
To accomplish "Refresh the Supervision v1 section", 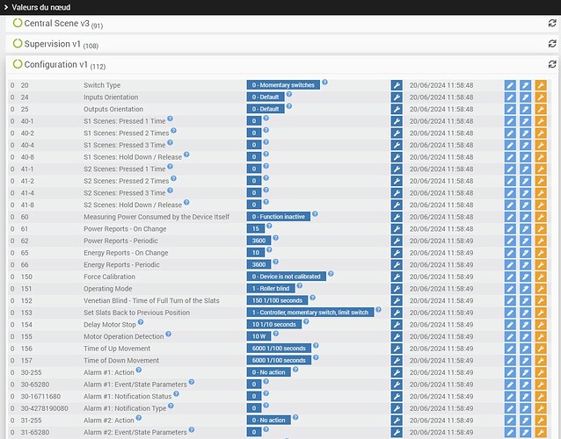I will (x=552, y=44).
